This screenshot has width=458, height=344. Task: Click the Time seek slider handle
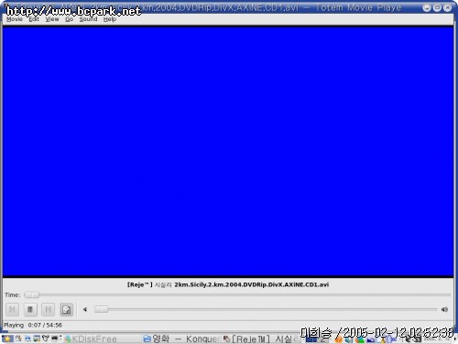(32, 295)
